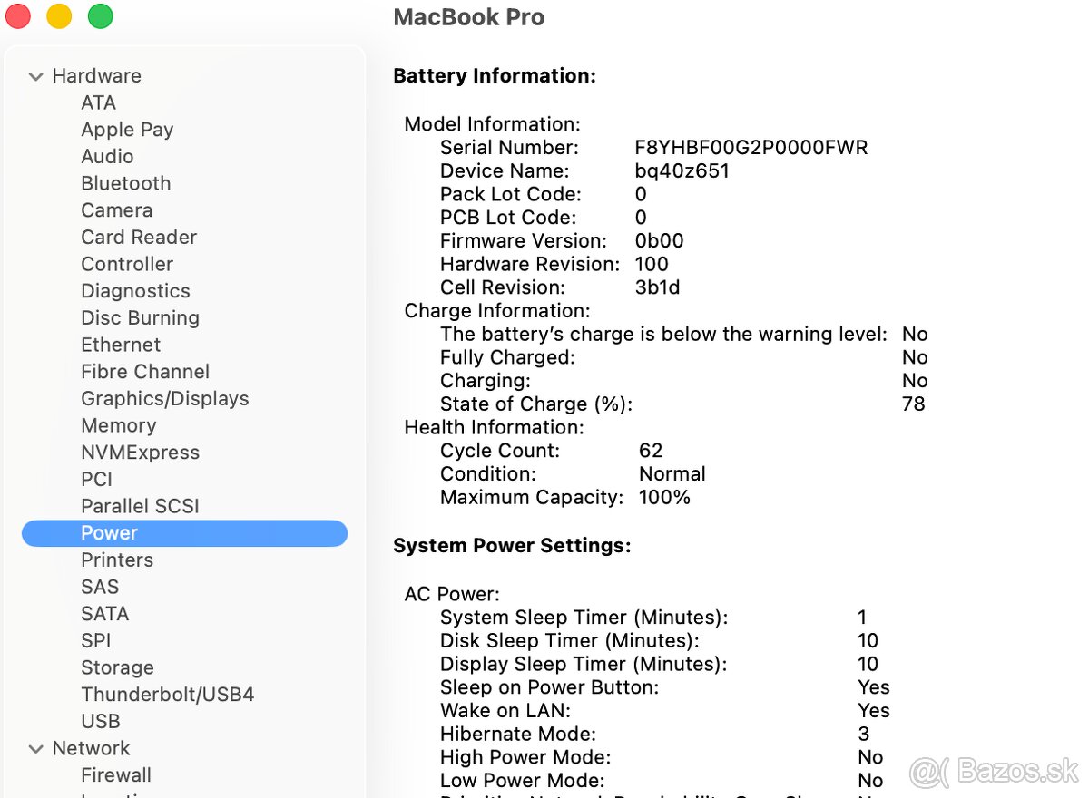Open the Thunderbolt/USB4 report

(167, 694)
